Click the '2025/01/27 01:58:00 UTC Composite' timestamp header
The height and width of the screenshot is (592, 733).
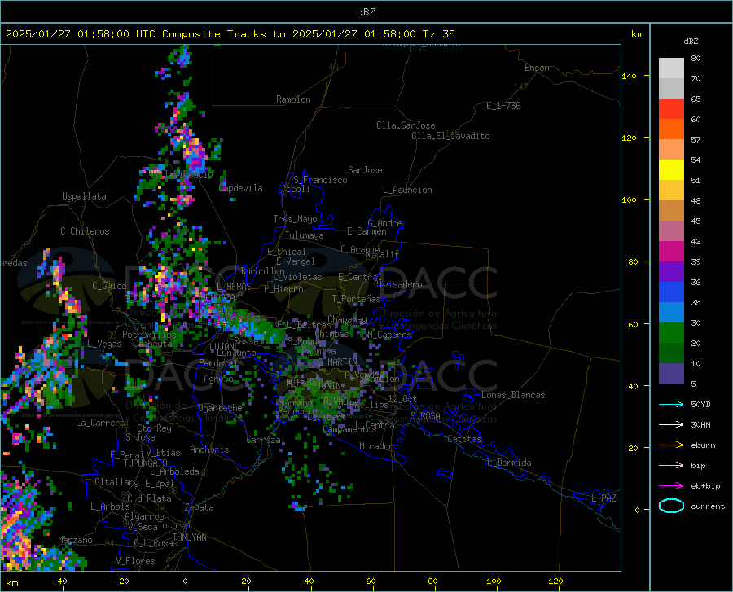tap(112, 34)
